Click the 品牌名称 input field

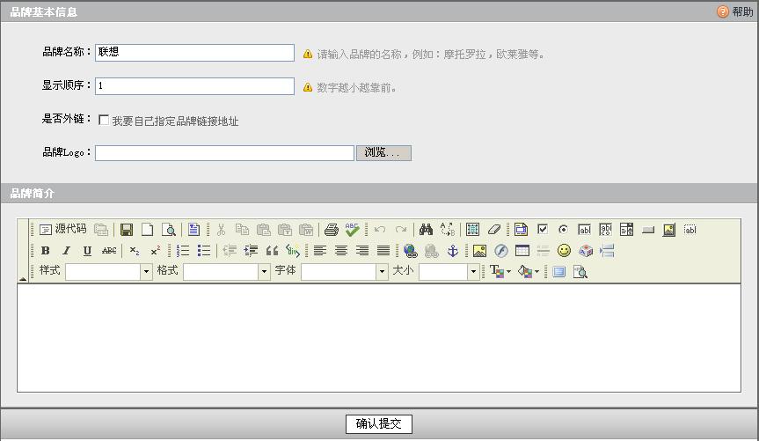pos(194,52)
